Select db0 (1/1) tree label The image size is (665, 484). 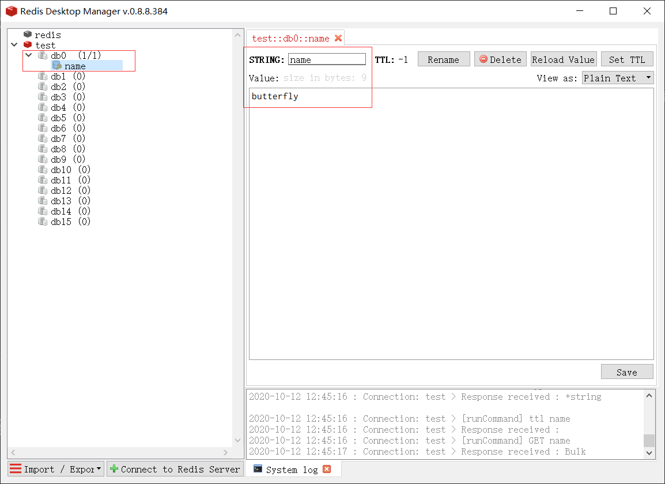75,55
